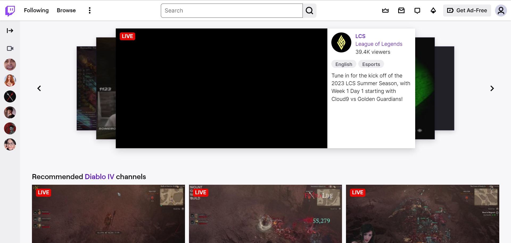Click inside the Search field

[231, 11]
